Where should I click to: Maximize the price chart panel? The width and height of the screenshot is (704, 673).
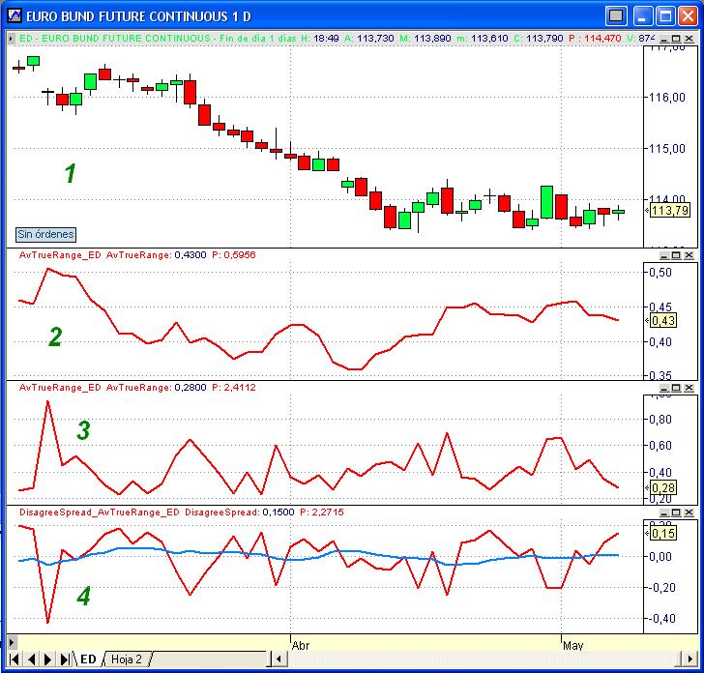click(x=676, y=39)
